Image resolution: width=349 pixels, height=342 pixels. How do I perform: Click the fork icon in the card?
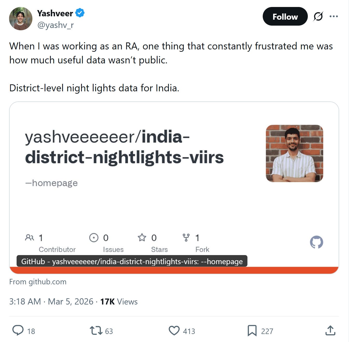(x=186, y=237)
